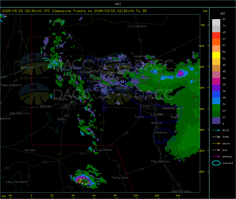The height and width of the screenshot is (199, 236).
Task: Click the 'Aero_GA' map label
Action: (x=157, y=123)
